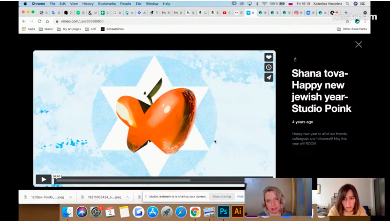Like the video with the heart icon
The height and width of the screenshot is (221, 390).
[x=268, y=57]
